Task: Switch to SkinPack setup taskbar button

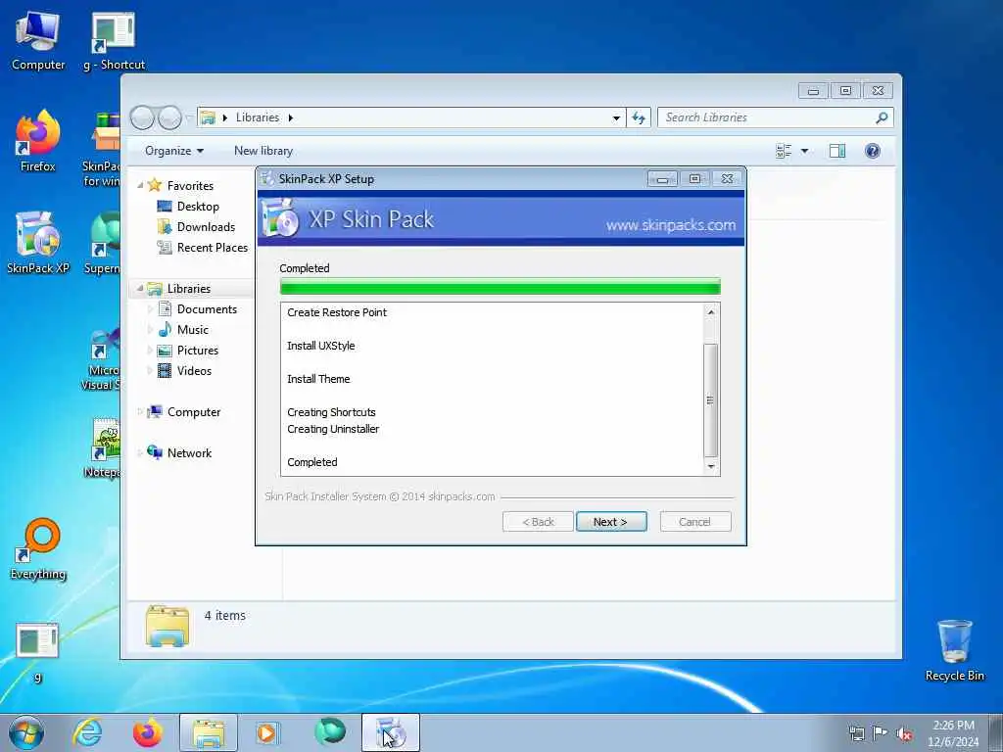Action: pyautogui.click(x=390, y=732)
